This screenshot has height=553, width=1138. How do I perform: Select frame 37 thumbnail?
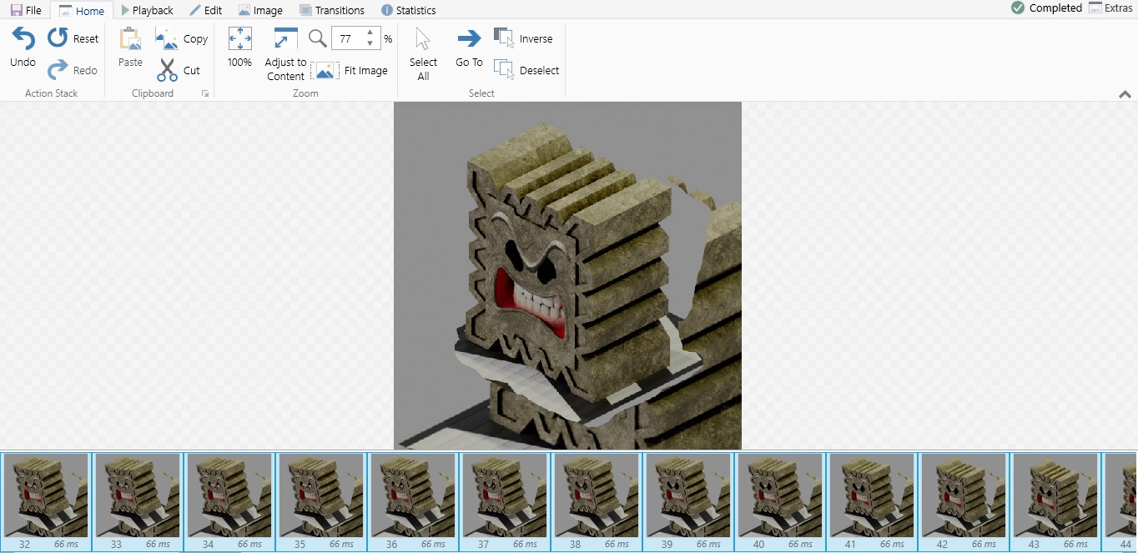[505, 501]
